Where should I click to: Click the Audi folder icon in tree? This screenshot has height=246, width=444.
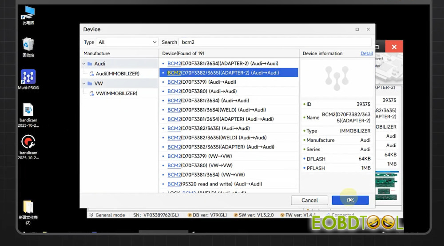point(90,64)
